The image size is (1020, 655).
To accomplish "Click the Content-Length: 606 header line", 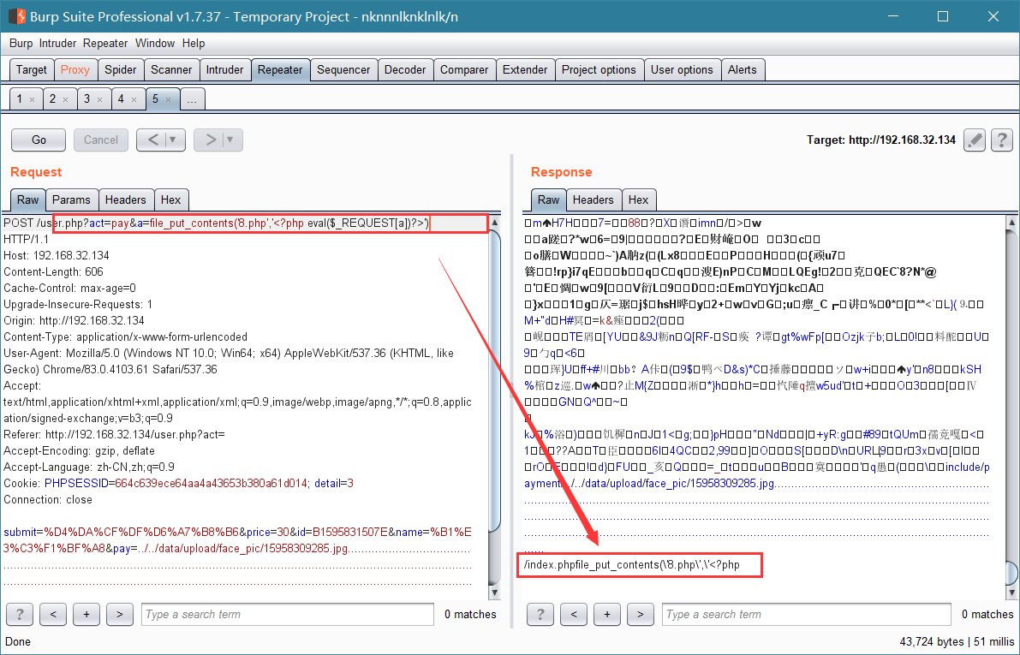I will pos(53,272).
